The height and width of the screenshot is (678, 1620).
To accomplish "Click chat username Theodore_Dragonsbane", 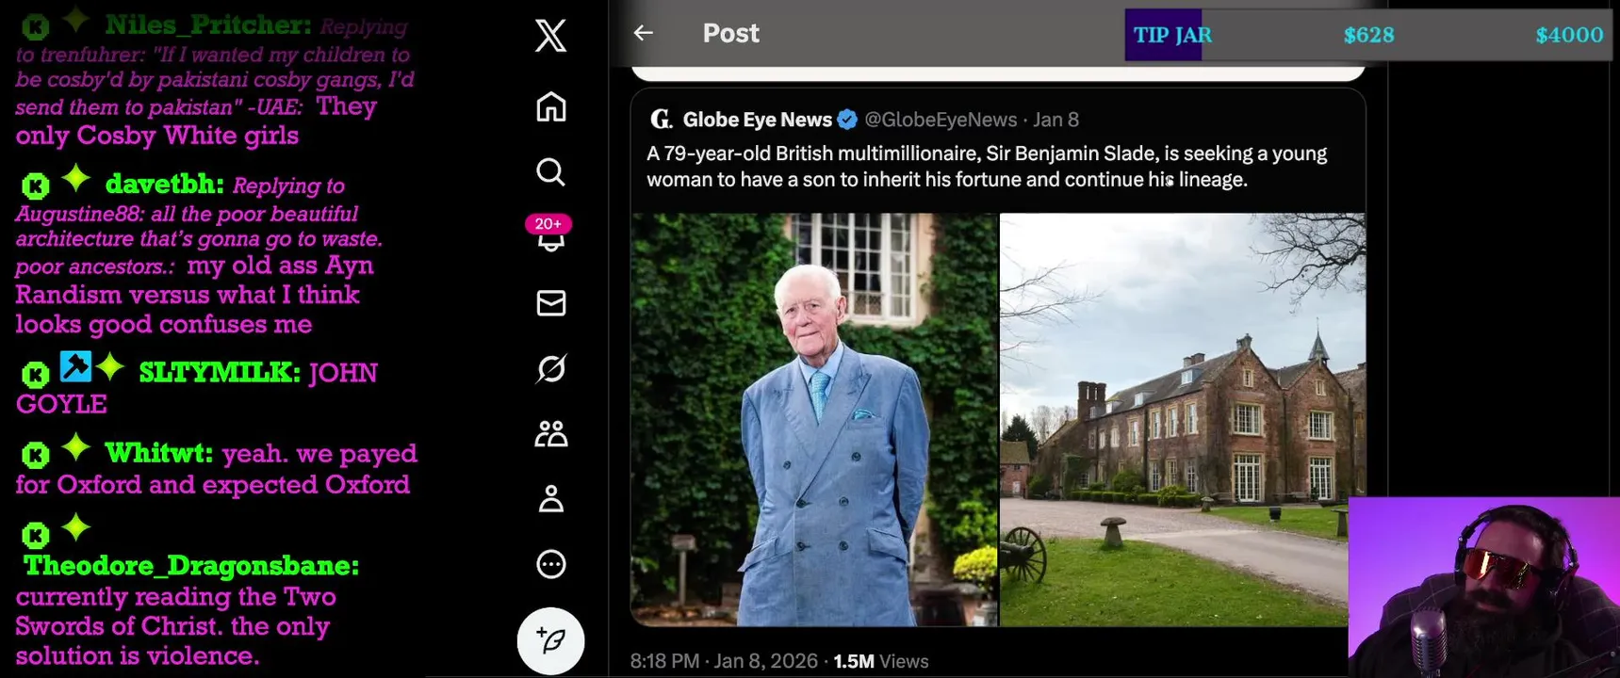I will (x=191, y=565).
